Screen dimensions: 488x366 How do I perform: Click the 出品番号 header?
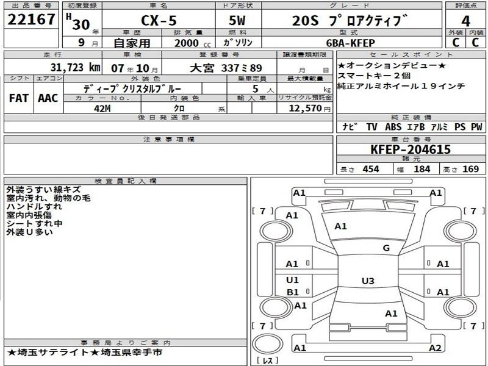tap(31, 5)
